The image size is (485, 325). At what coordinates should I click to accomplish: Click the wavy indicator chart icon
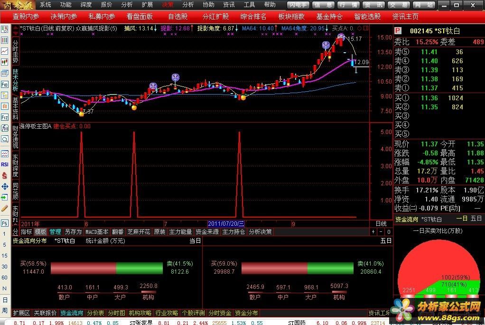click(x=5, y=153)
